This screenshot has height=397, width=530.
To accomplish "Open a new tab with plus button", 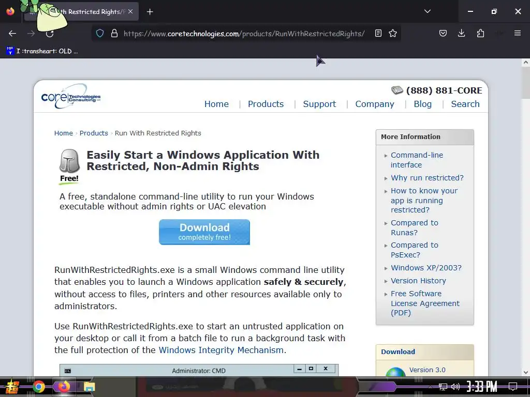I will coord(150,12).
